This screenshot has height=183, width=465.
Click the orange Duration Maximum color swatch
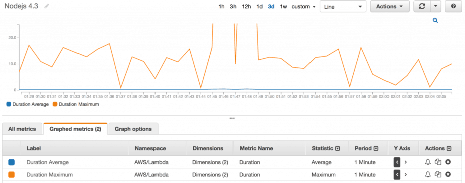11,174
